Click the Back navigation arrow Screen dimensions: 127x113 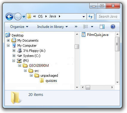(9, 16)
